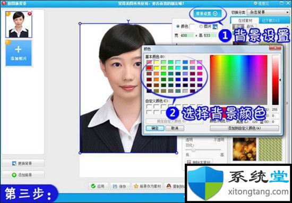Open the image browse icon beside 图片
Viewport: 292px width, 203px height.
tap(215, 27)
